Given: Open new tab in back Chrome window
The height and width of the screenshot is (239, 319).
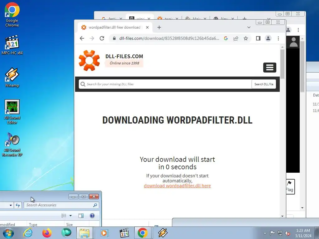Looking at the screenshot, I should [244, 18].
